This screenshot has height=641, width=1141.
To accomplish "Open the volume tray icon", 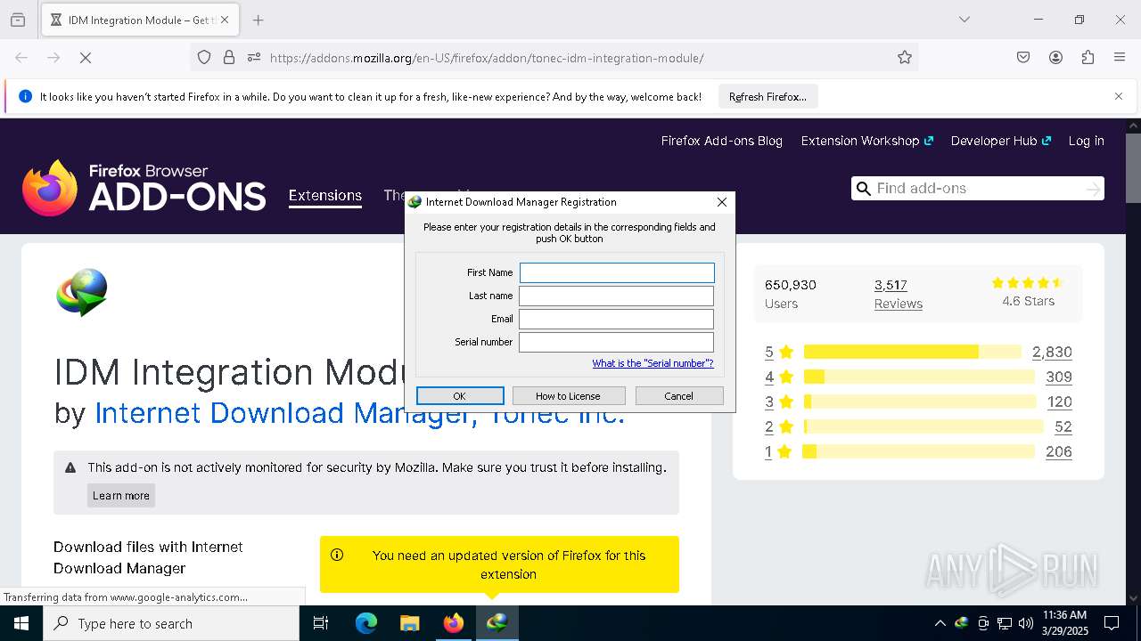I will (x=1026, y=623).
